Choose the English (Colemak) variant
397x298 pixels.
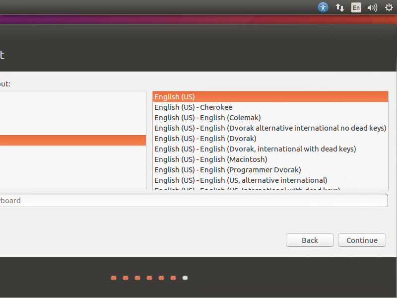pyautogui.click(x=207, y=118)
